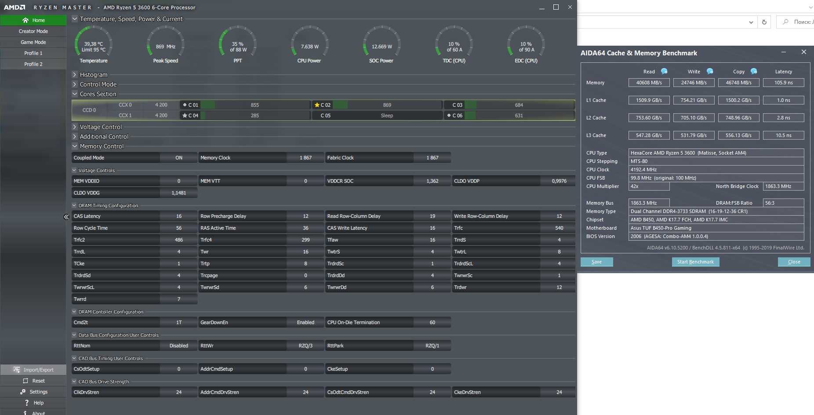814x415 pixels.
Task: Click Coupled Mode ON value
Action: (x=179, y=158)
